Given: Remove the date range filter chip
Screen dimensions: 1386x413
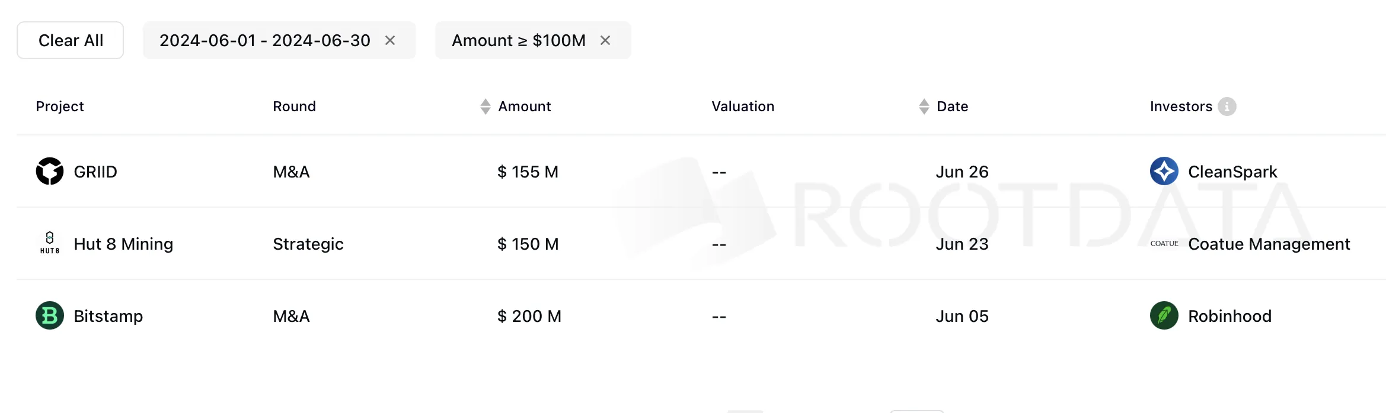Looking at the screenshot, I should (x=390, y=40).
